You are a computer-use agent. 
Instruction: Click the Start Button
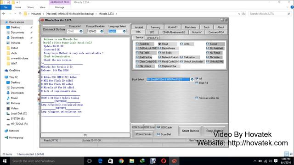tap(190, 131)
